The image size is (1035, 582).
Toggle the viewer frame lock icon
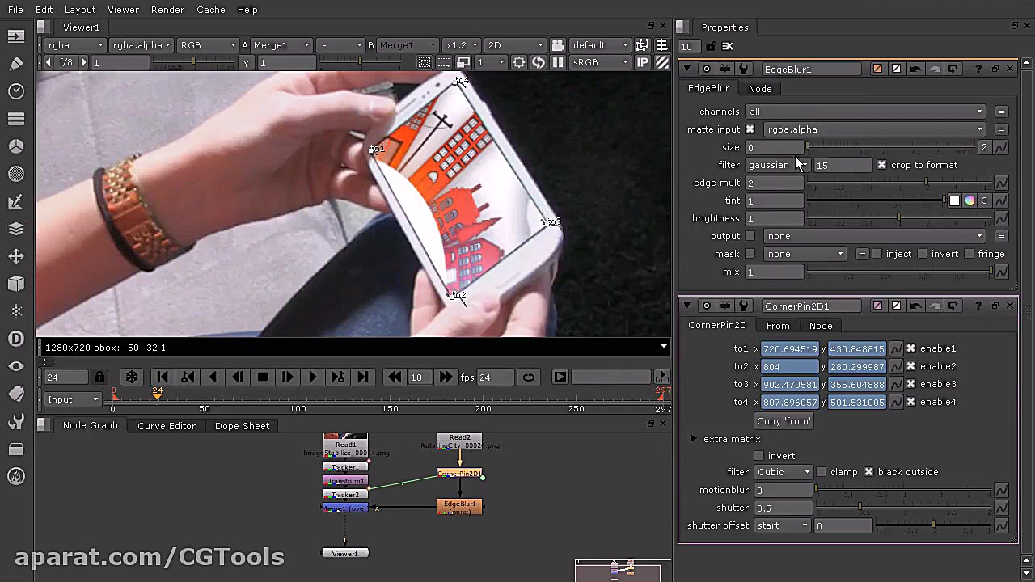tap(99, 377)
